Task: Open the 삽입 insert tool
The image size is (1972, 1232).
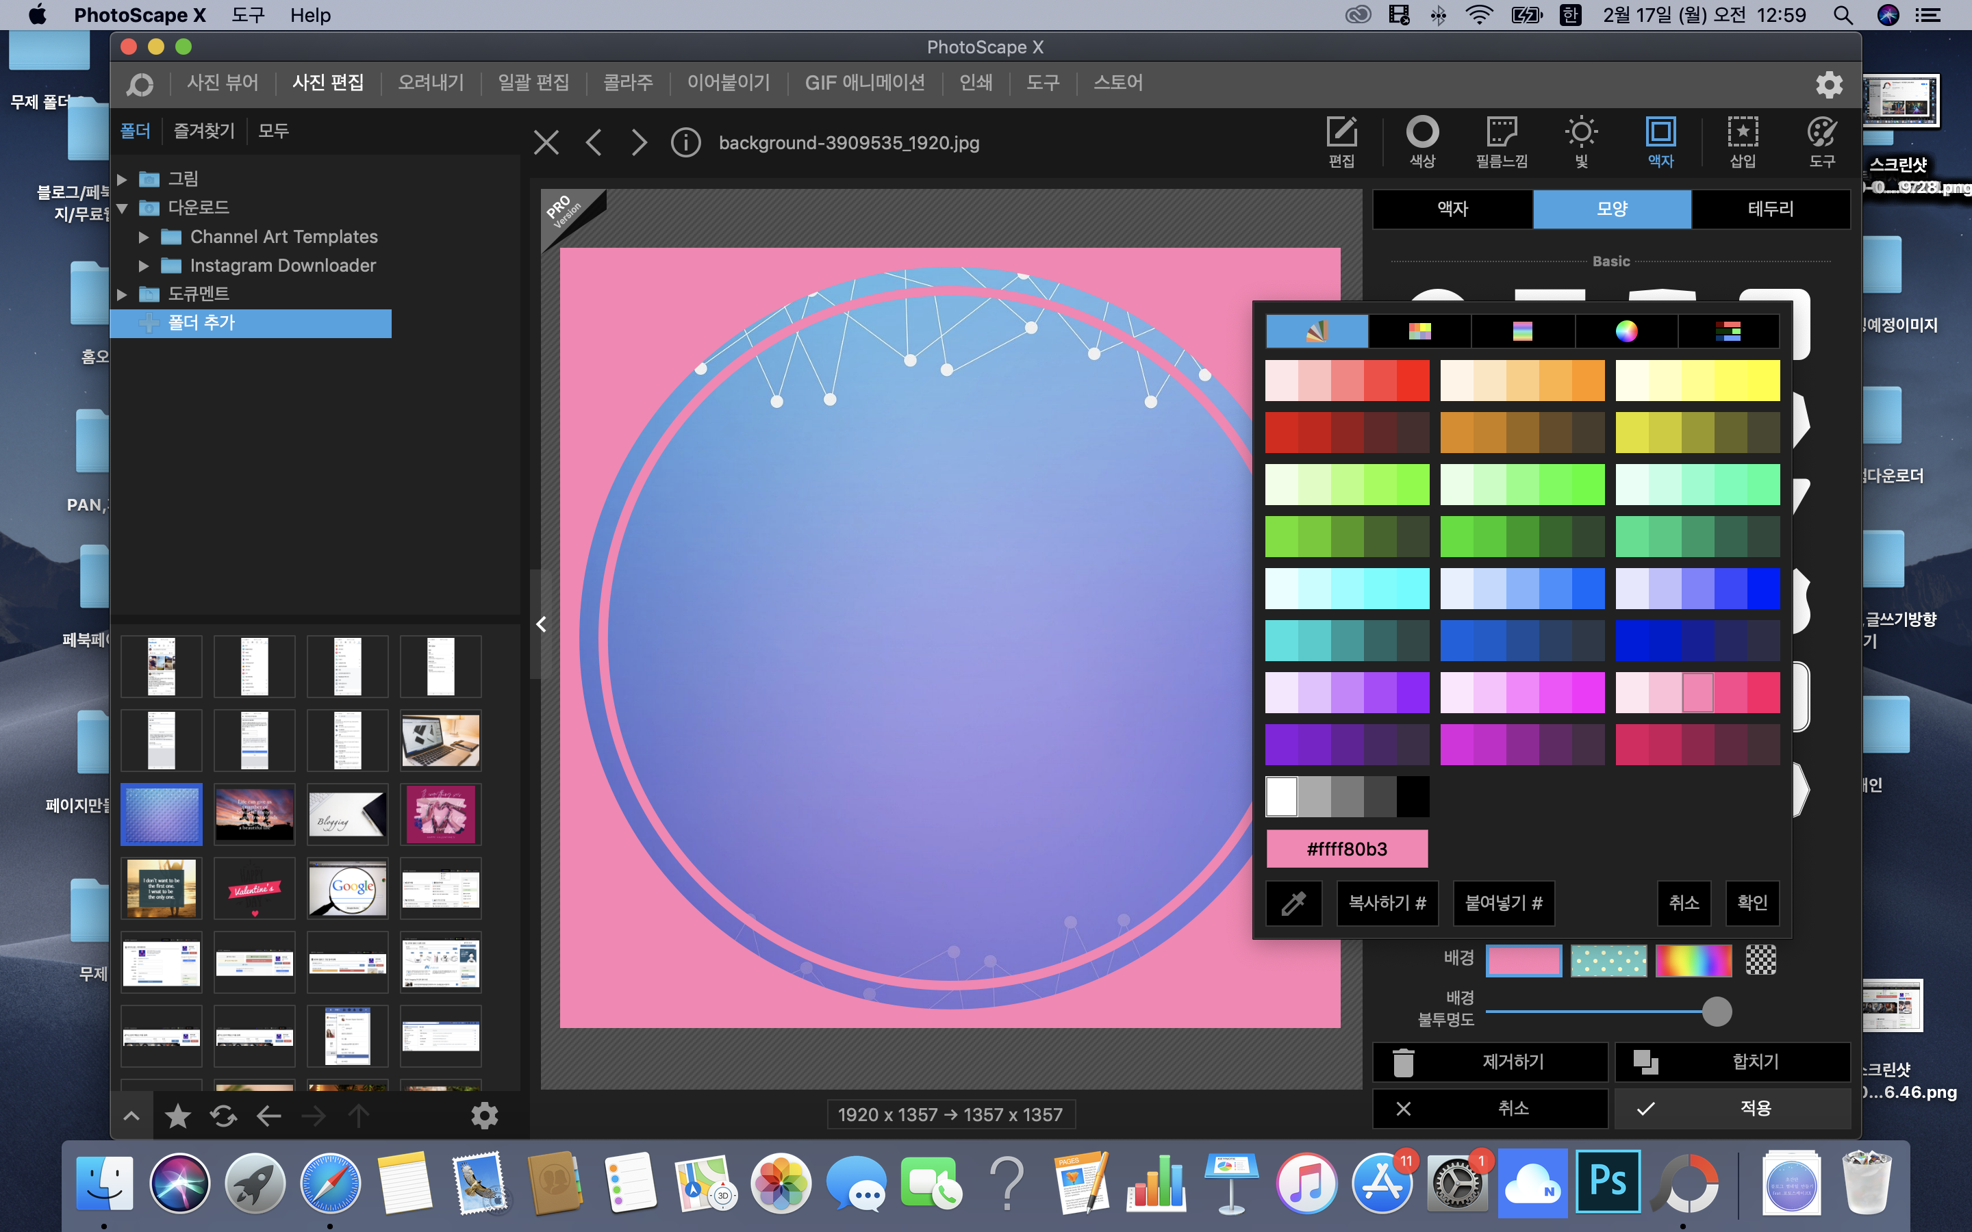Action: pyautogui.click(x=1742, y=141)
